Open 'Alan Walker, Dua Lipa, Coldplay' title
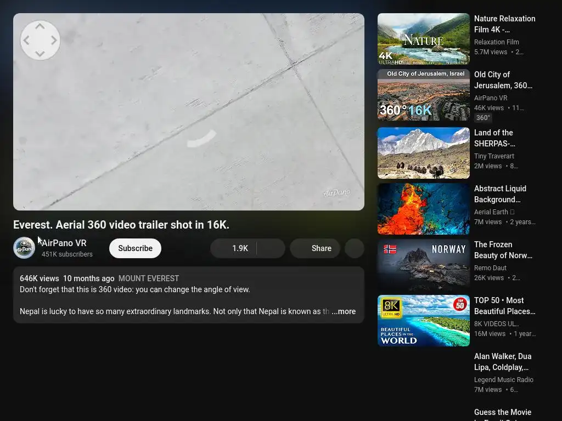 (x=503, y=361)
